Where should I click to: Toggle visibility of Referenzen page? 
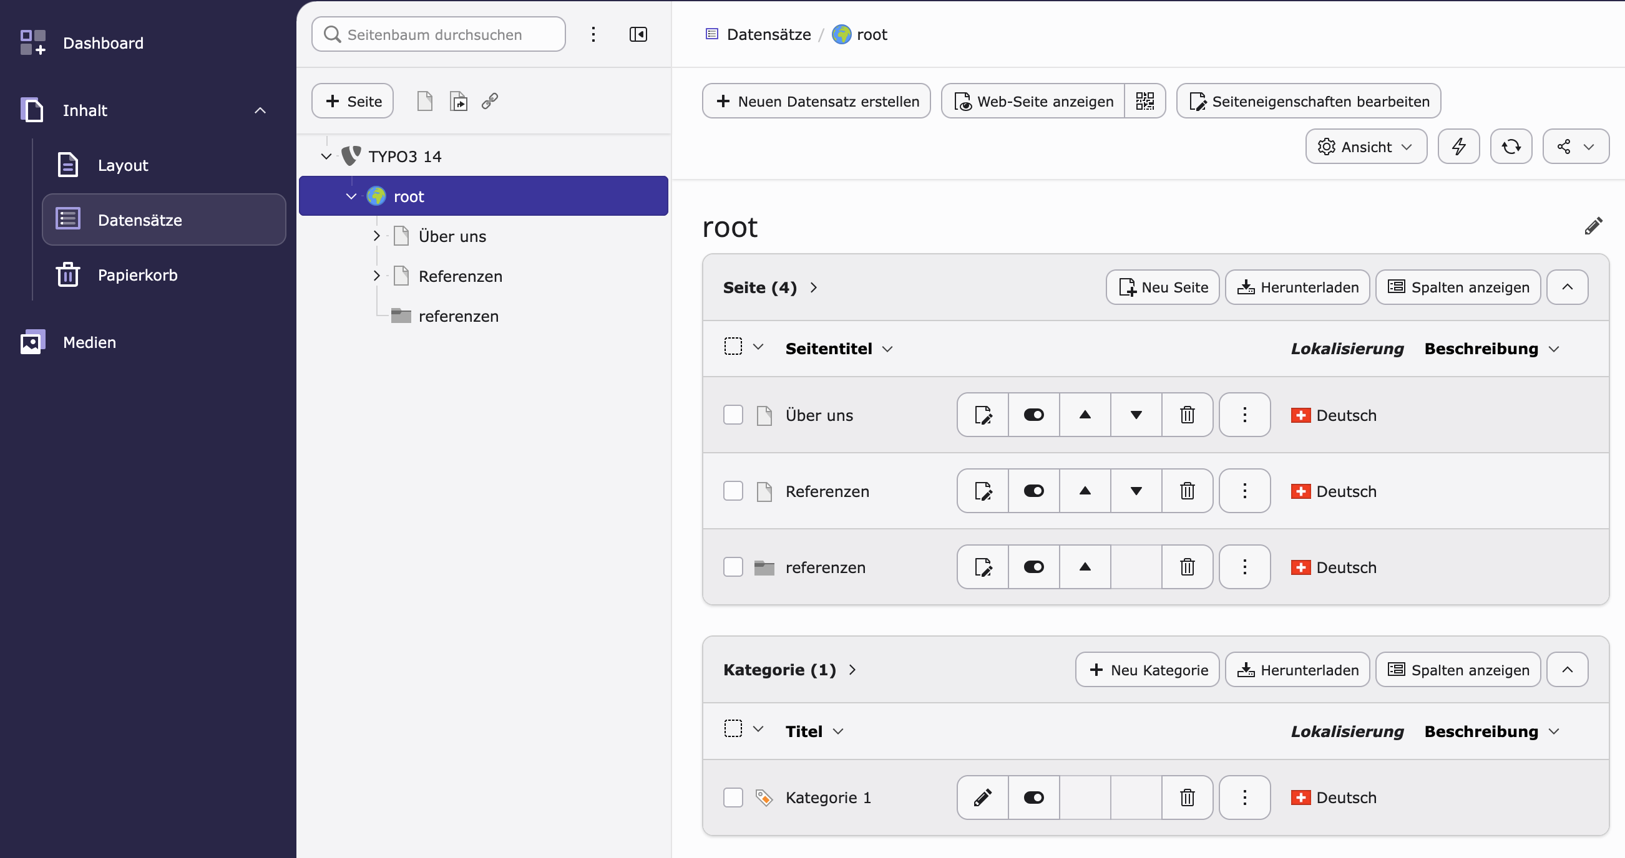(1034, 491)
